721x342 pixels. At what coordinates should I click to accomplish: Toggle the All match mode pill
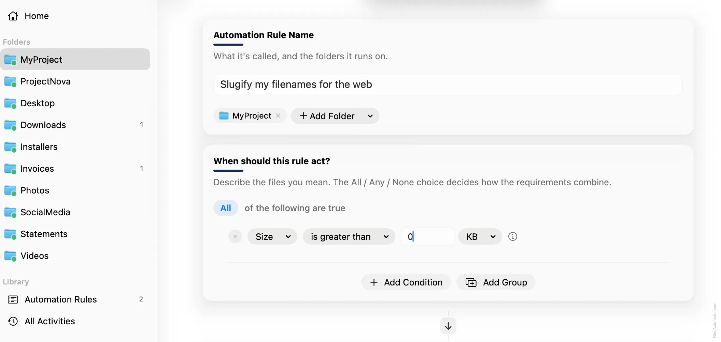[x=226, y=208]
